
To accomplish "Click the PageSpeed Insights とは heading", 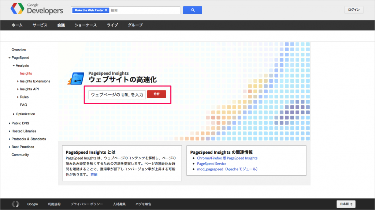I will pyautogui.click(x=91, y=152).
